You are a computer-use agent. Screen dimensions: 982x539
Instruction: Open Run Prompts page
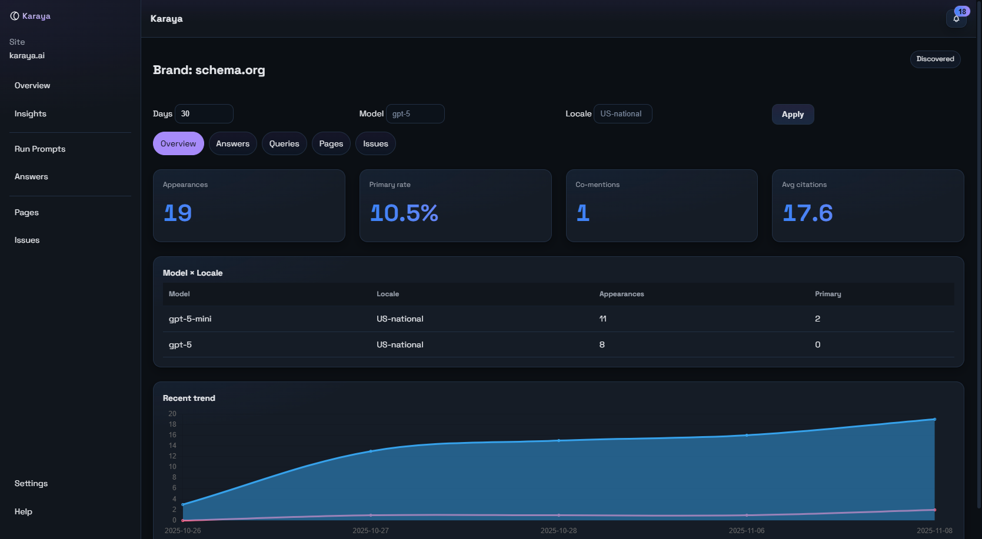click(40, 149)
